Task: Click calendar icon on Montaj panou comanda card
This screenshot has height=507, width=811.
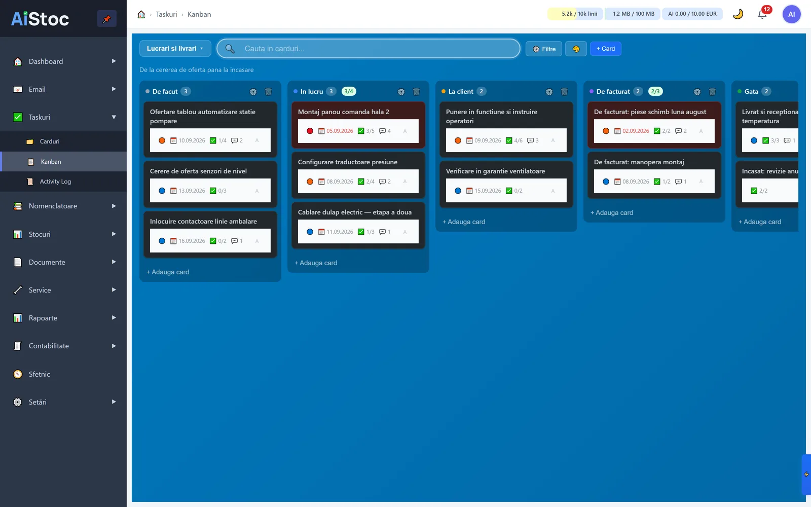Action: coord(321,131)
